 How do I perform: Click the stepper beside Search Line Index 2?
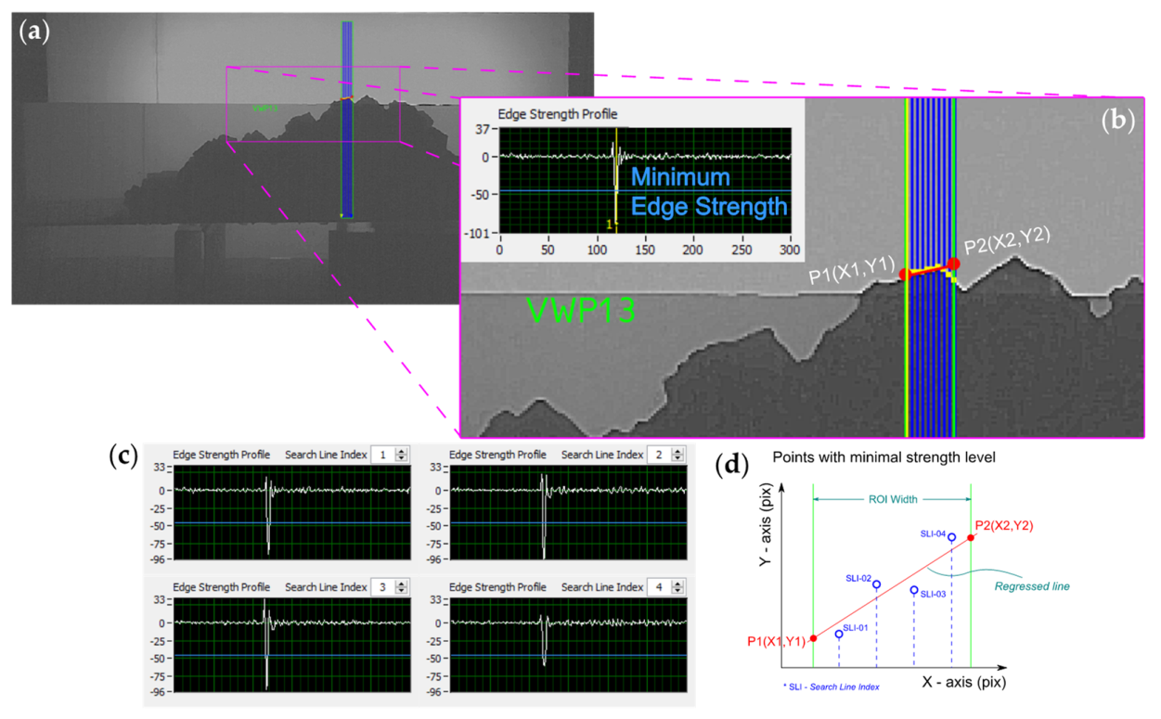pos(678,455)
